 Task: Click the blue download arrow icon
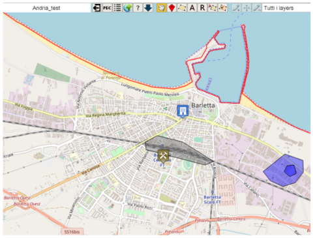pyautogui.click(x=148, y=8)
